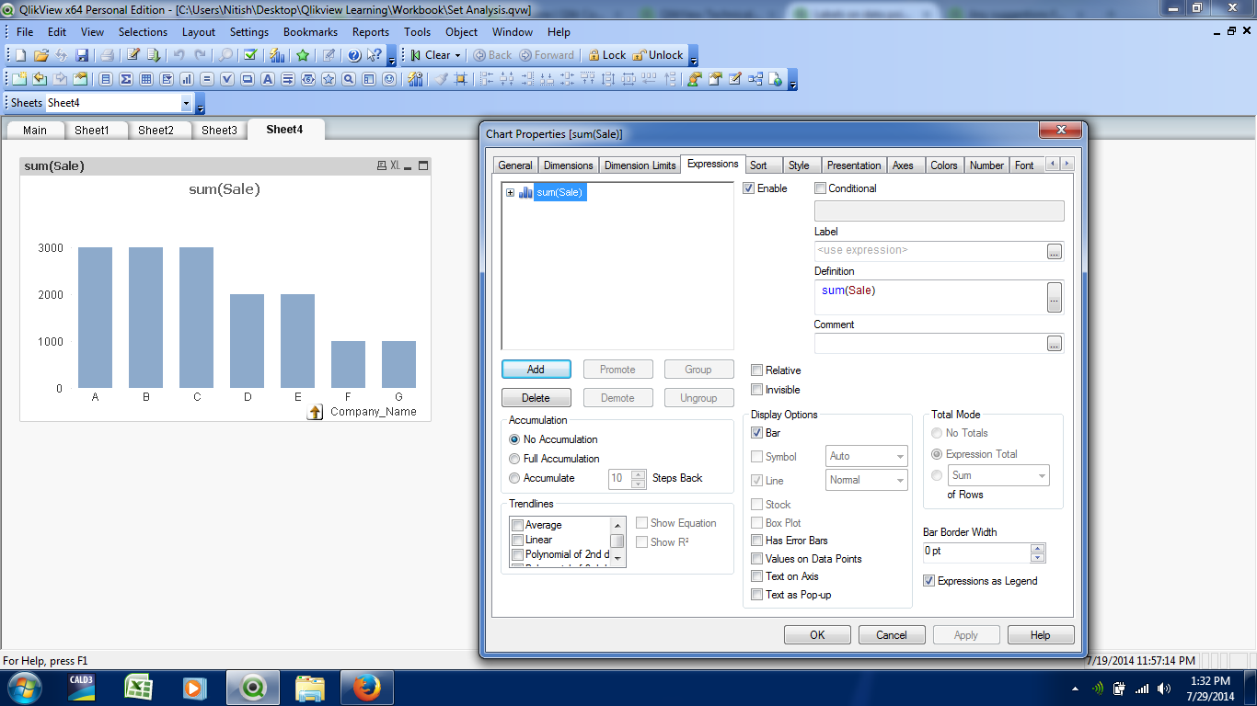Increase Steps Back value with stepper arrow
1257x706 pixels.
click(x=636, y=473)
